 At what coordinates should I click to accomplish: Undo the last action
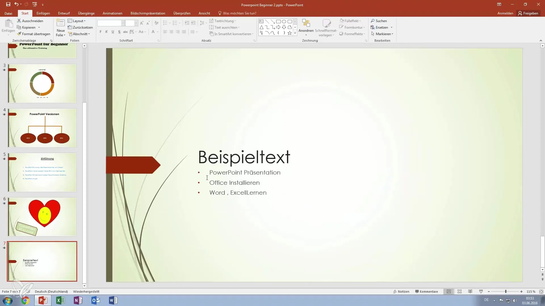(x=16, y=4)
